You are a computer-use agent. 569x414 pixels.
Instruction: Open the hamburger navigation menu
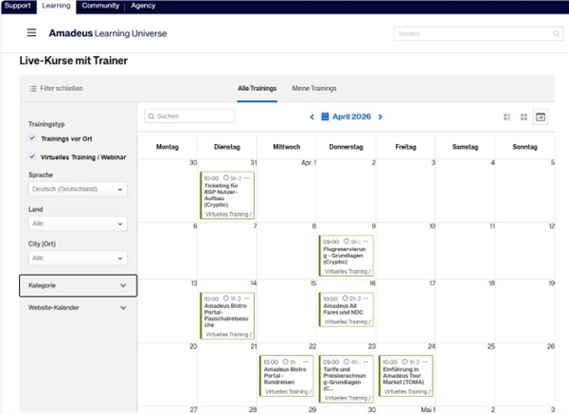pyautogui.click(x=31, y=33)
